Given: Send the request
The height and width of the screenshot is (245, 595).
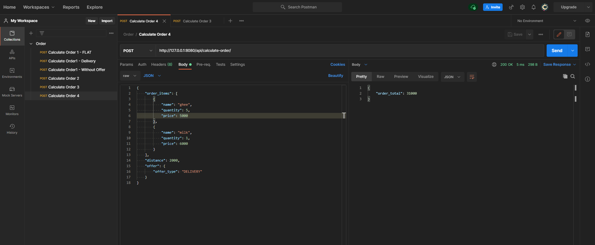Looking at the screenshot, I should 557,51.
